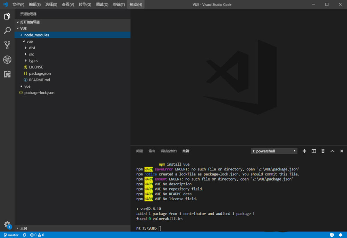Maximize the panel with the chevron toggle
Viewport: 347px width, 238px height.
point(332,151)
